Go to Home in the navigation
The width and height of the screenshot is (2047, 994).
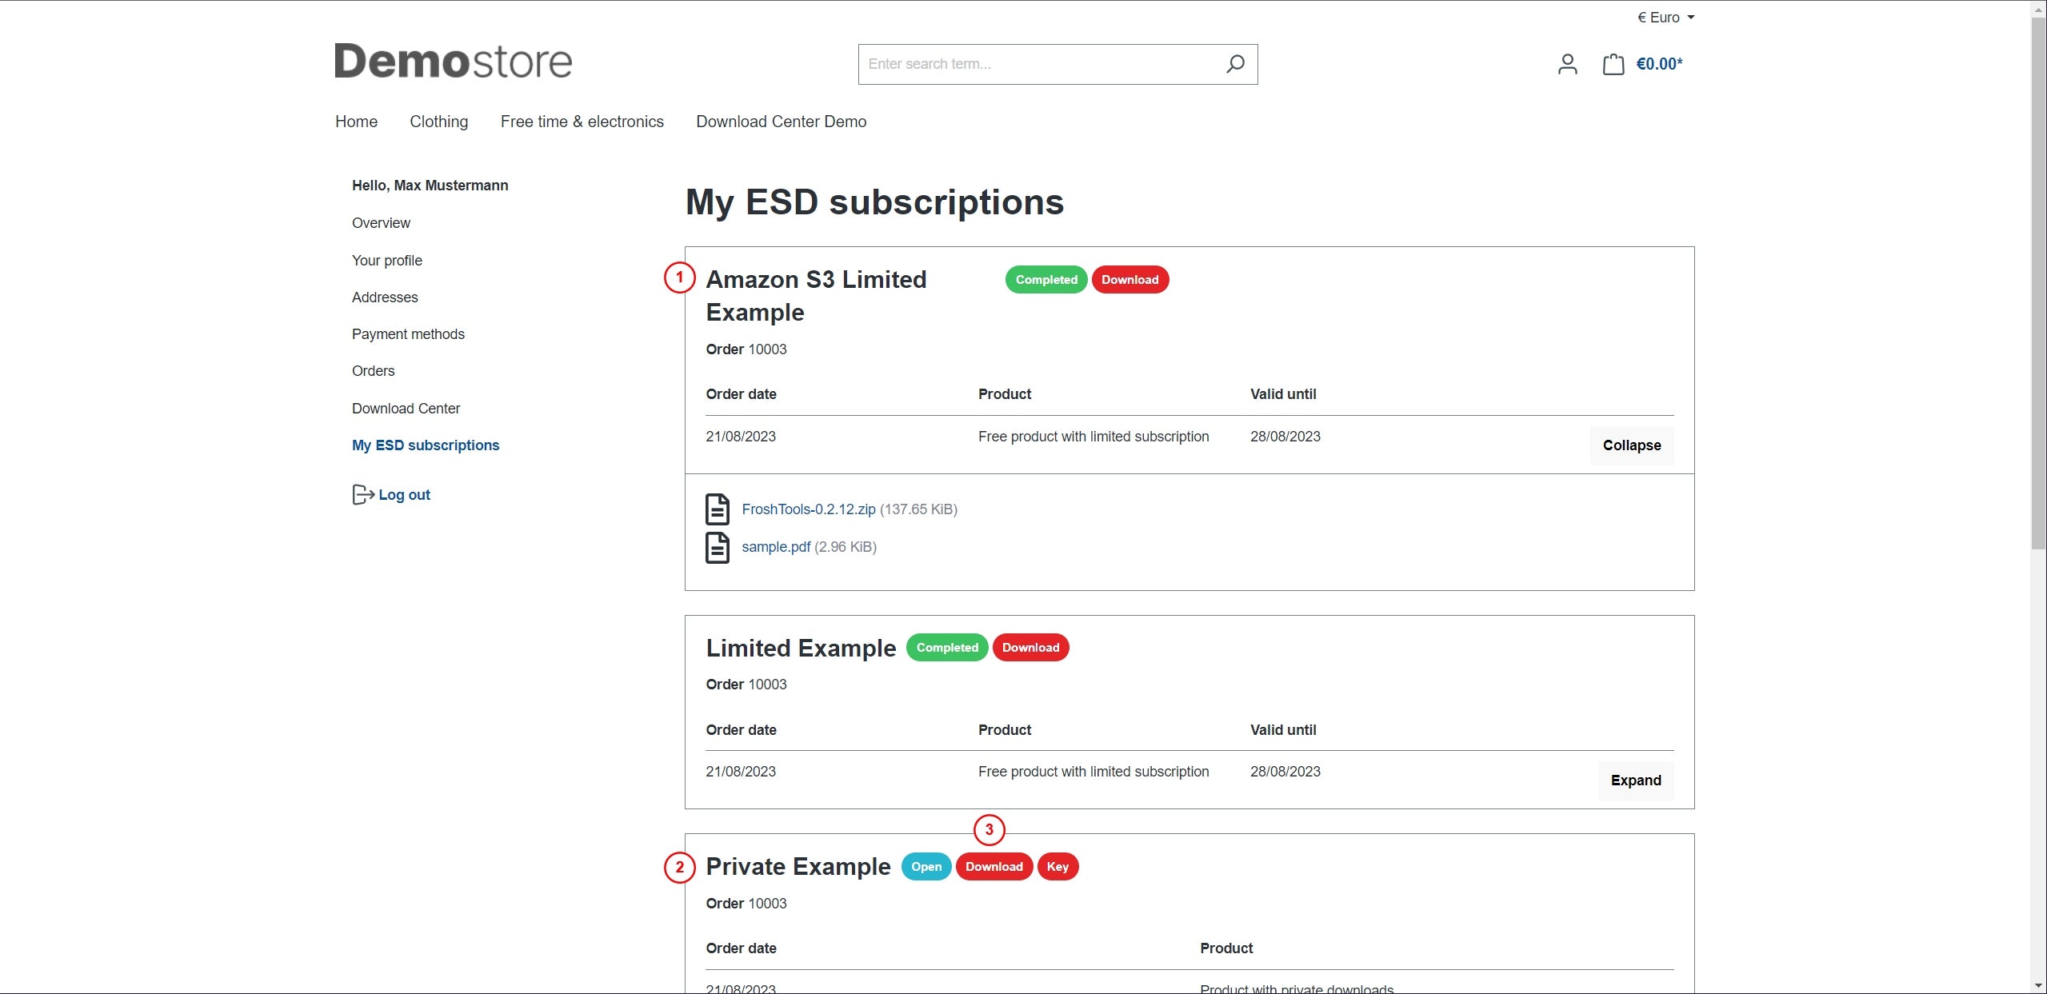coord(356,122)
